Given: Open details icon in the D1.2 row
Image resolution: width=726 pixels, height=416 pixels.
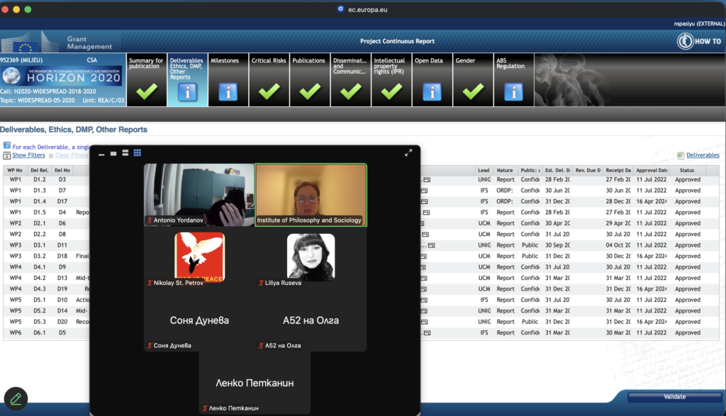Looking at the screenshot, I should click(x=427, y=179).
